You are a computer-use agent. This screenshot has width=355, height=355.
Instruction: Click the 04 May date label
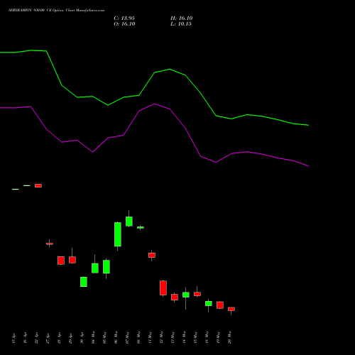93,337
